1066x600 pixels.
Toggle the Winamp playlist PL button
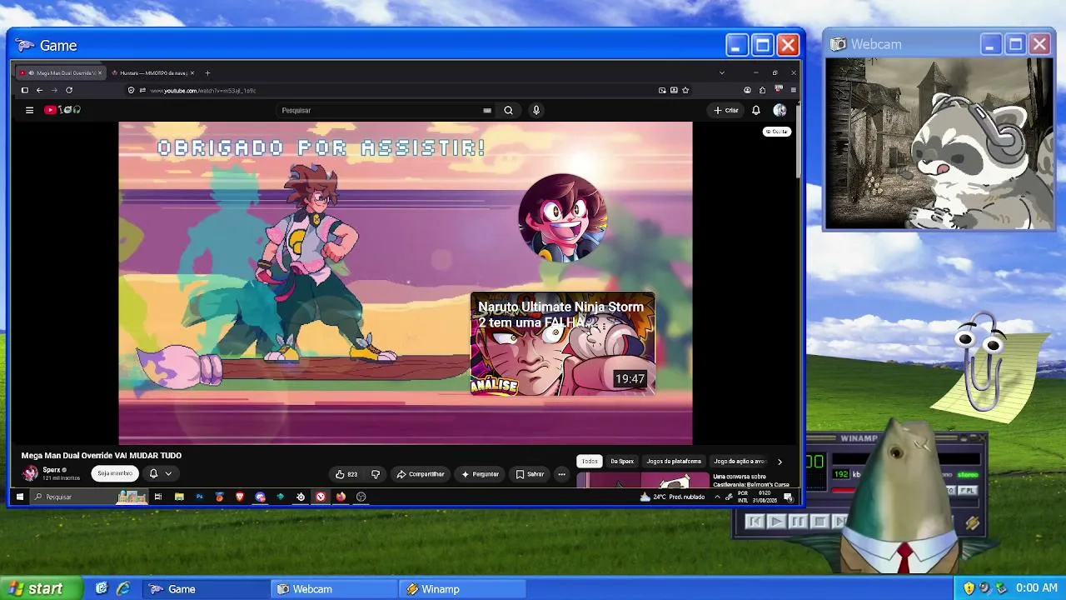pyautogui.click(x=967, y=491)
